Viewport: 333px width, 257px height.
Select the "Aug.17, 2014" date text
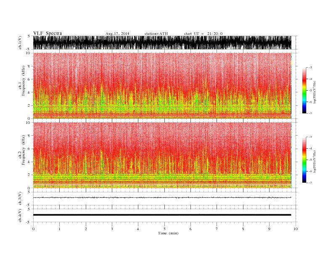pos(117,34)
